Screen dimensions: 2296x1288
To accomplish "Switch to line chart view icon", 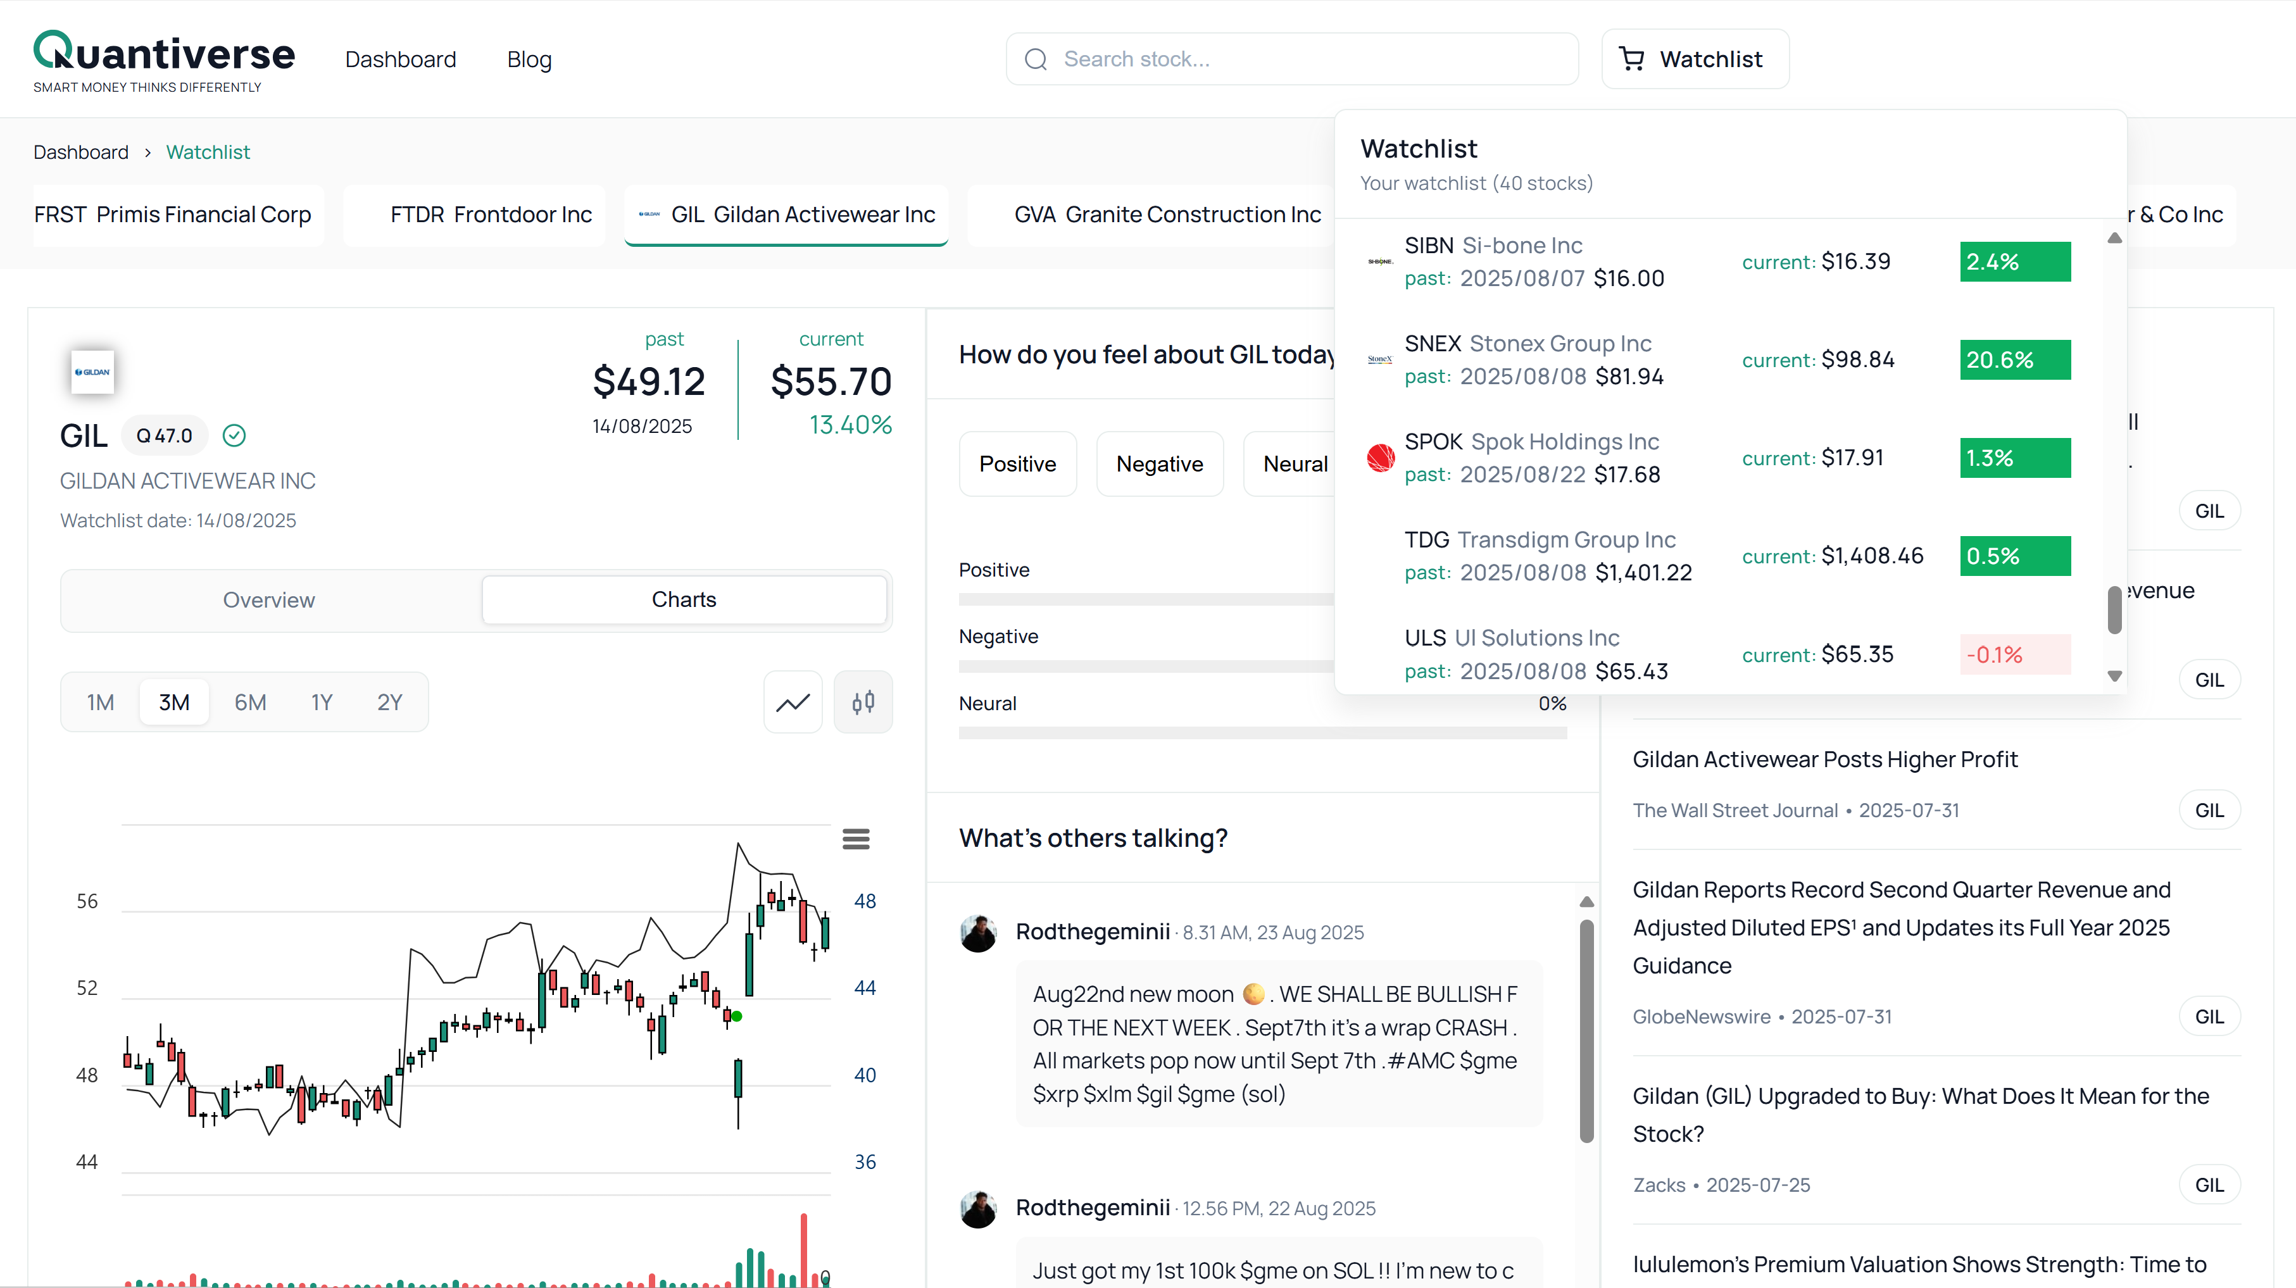I will tap(793, 703).
